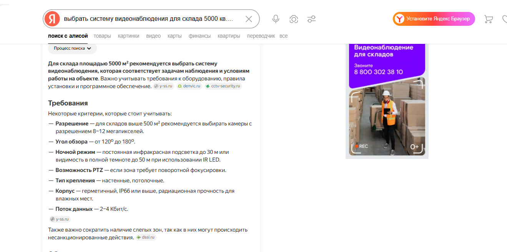Open the картинки tab

point(128,35)
